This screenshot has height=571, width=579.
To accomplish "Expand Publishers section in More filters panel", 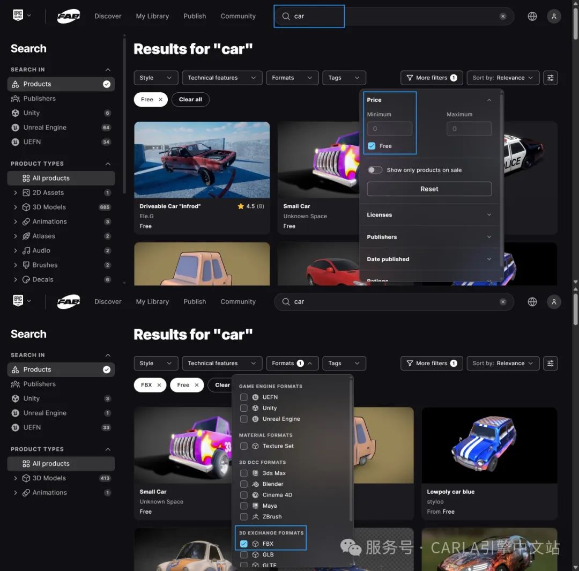I will pyautogui.click(x=429, y=237).
